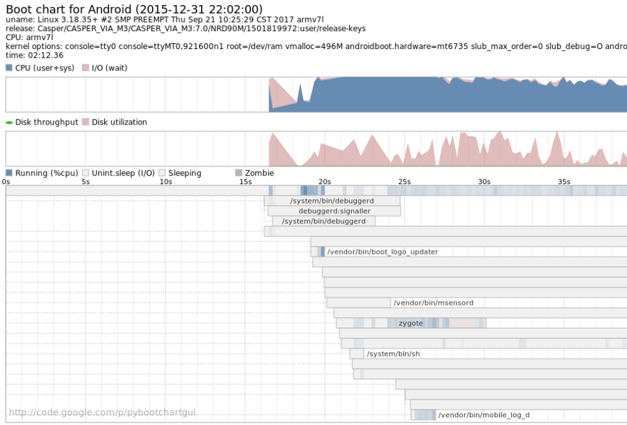
Task: Open the pybootchartgui project link
Action: click(x=101, y=411)
